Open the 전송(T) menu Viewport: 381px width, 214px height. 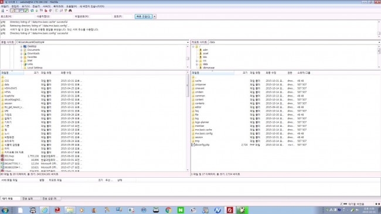(36, 6)
